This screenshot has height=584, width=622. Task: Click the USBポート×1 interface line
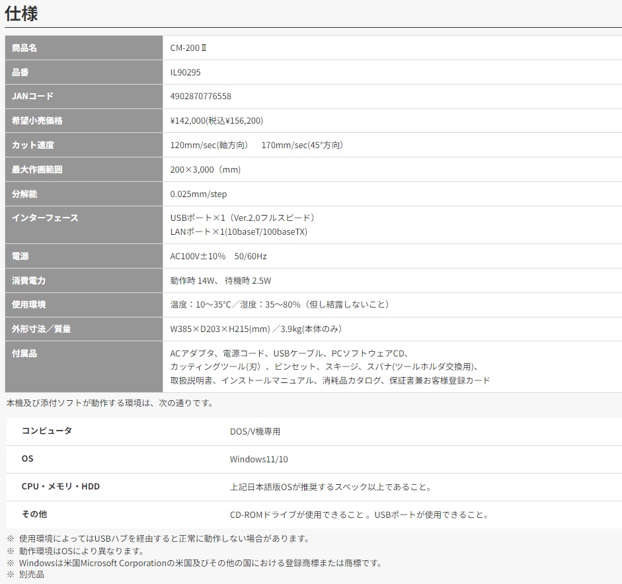click(x=242, y=218)
